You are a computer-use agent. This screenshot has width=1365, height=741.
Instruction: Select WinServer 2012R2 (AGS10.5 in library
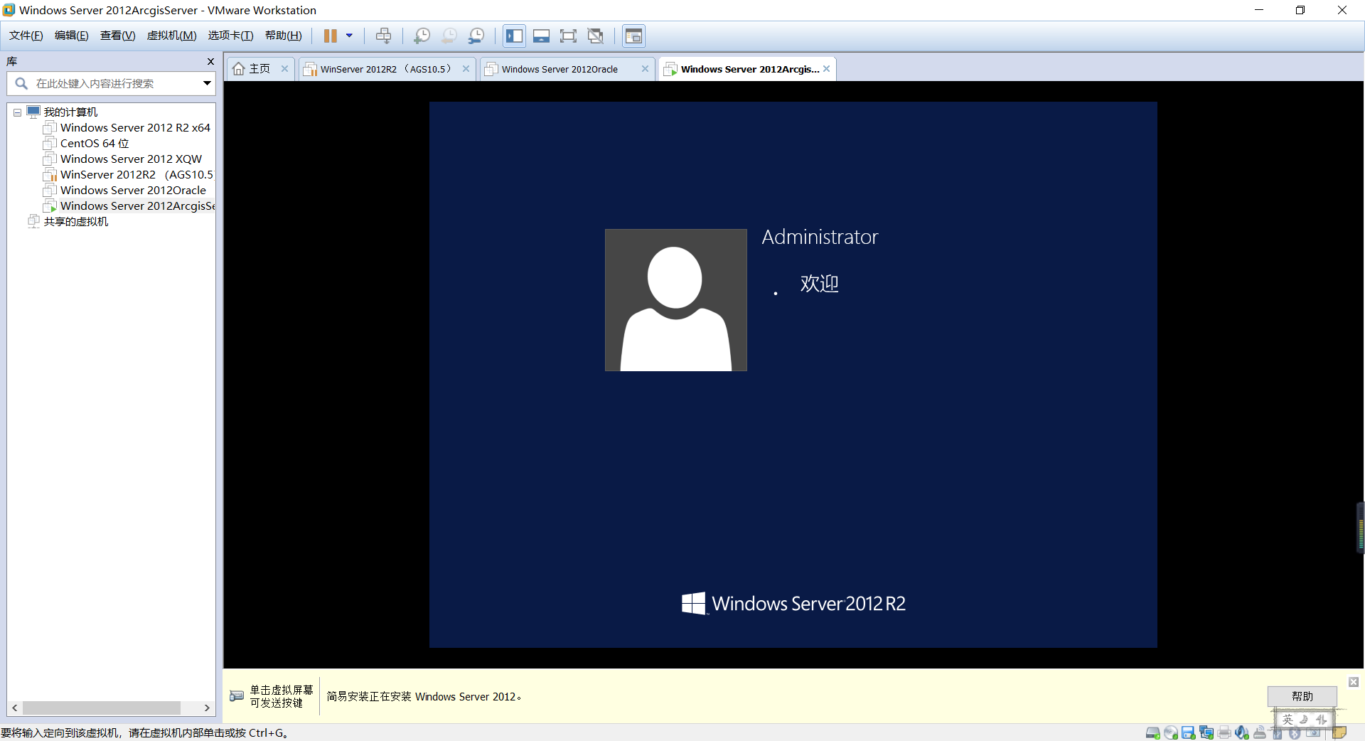[136, 174]
